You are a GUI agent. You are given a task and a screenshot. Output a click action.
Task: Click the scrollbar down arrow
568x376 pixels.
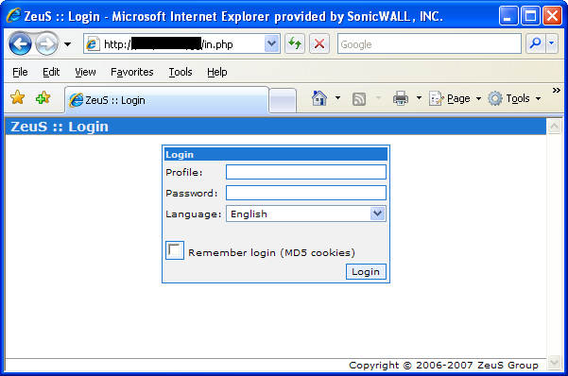[x=554, y=362]
